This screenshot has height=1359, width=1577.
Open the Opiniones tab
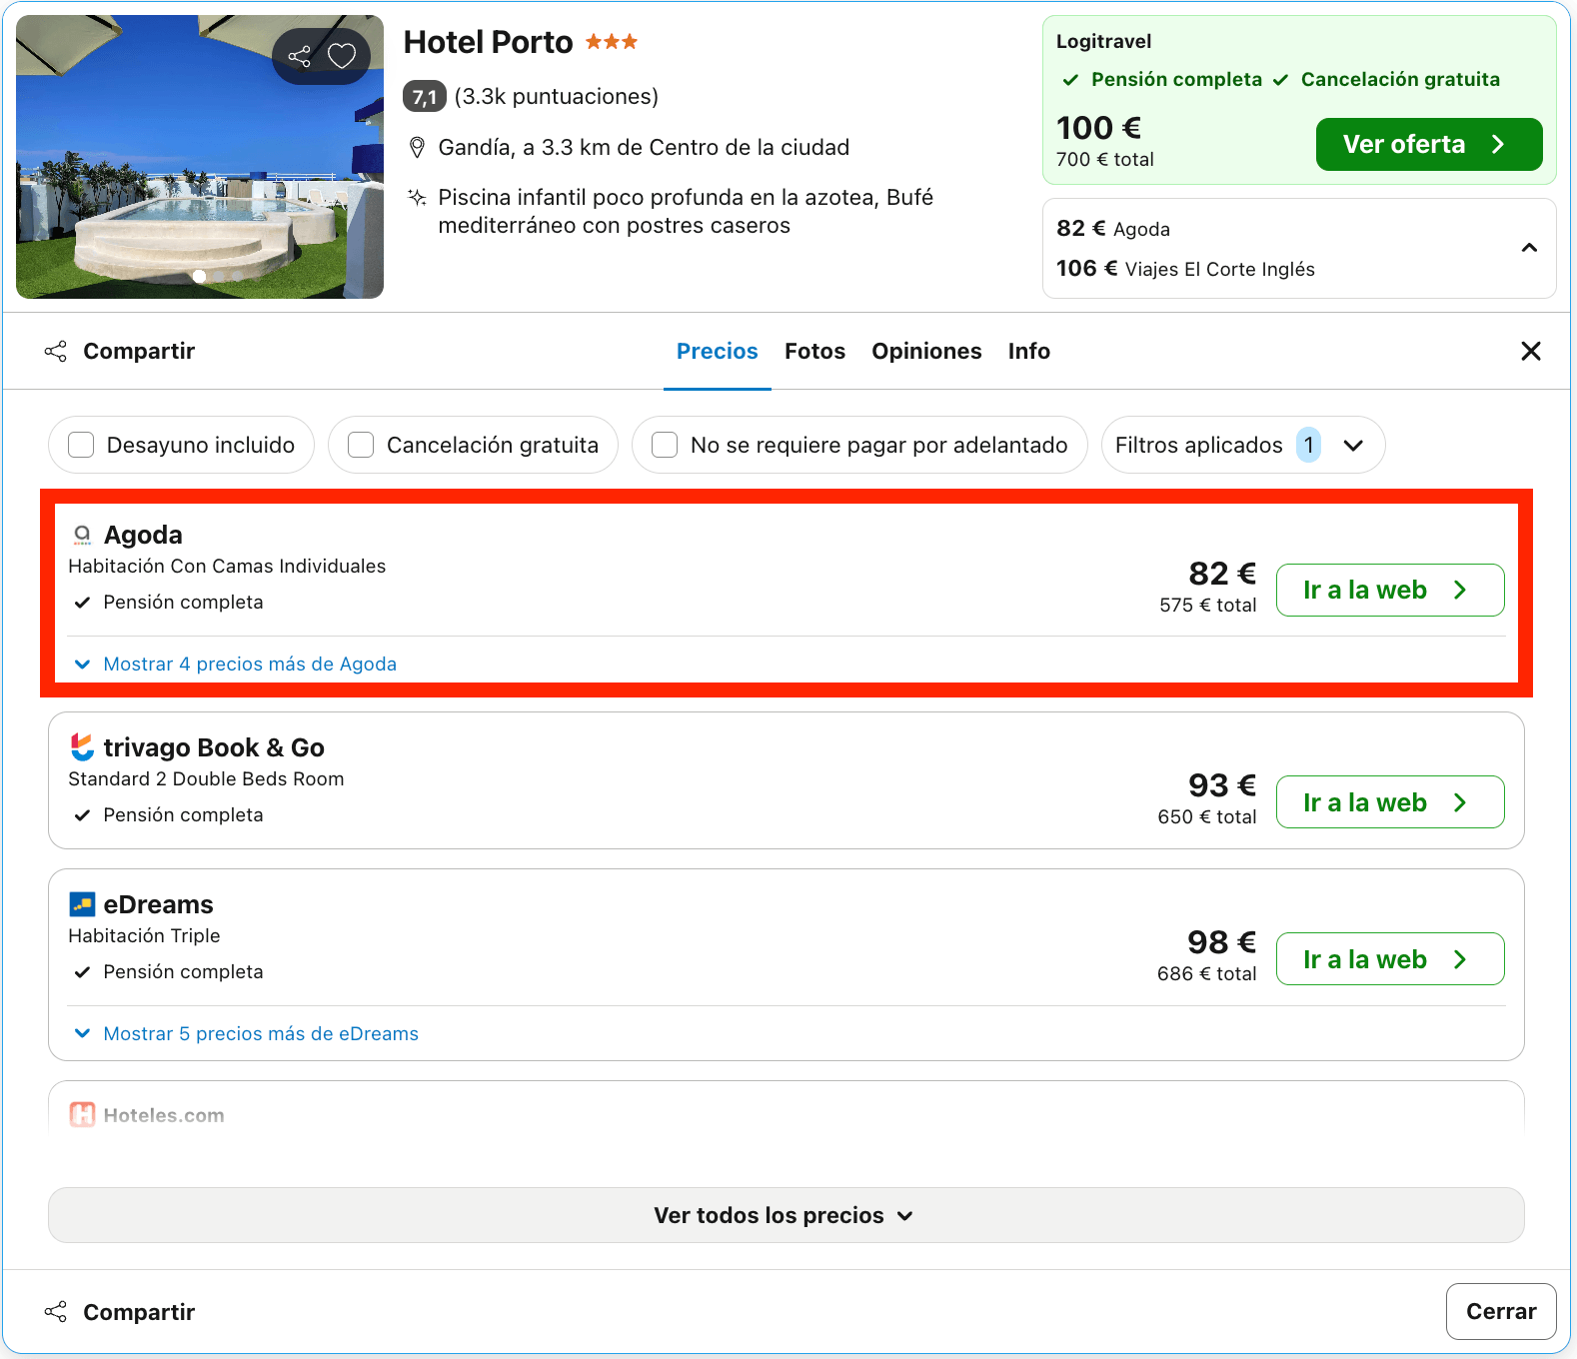[926, 352]
